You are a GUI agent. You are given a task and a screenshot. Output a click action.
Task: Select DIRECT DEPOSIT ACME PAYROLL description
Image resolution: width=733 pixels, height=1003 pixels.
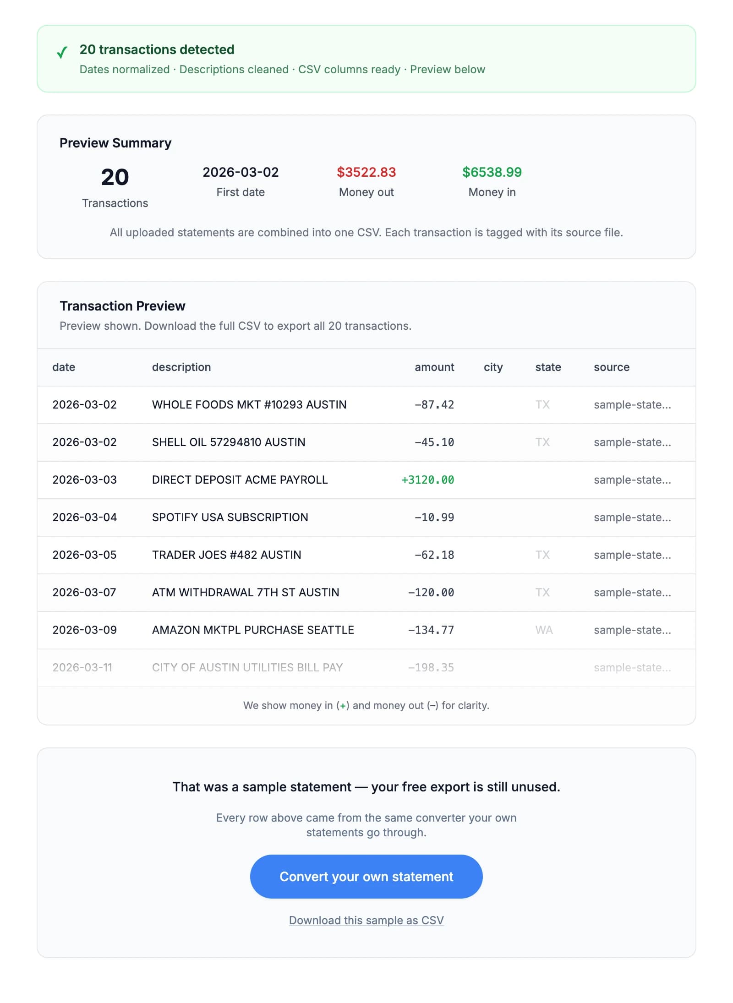tap(240, 480)
